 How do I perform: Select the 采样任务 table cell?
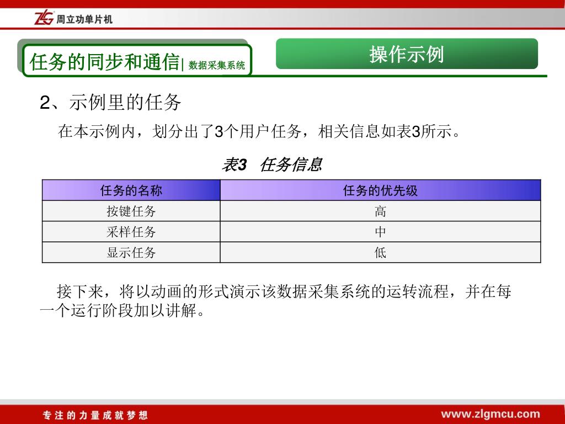tap(131, 231)
